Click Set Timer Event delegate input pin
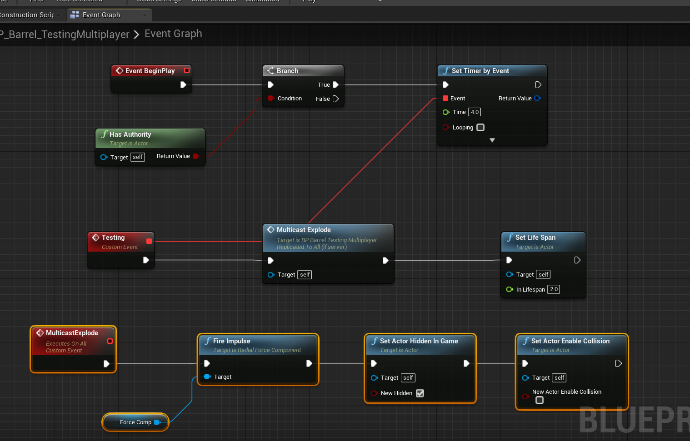690x441 pixels. coord(445,98)
